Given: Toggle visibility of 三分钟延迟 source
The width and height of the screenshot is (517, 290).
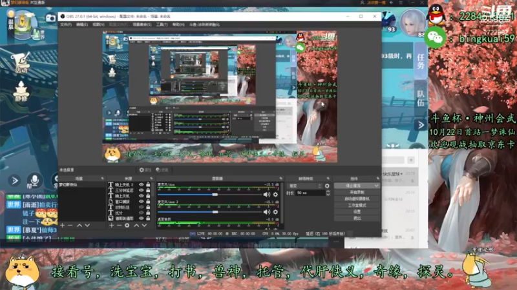Looking at the screenshot, I should tap(142, 190).
